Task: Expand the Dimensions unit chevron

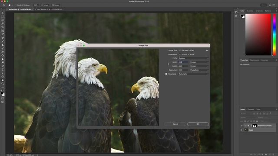Action: click(179, 55)
